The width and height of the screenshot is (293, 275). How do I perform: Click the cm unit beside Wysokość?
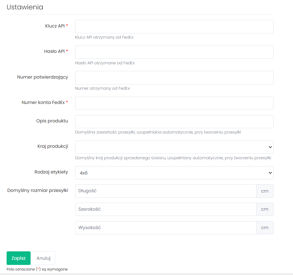[x=265, y=228]
